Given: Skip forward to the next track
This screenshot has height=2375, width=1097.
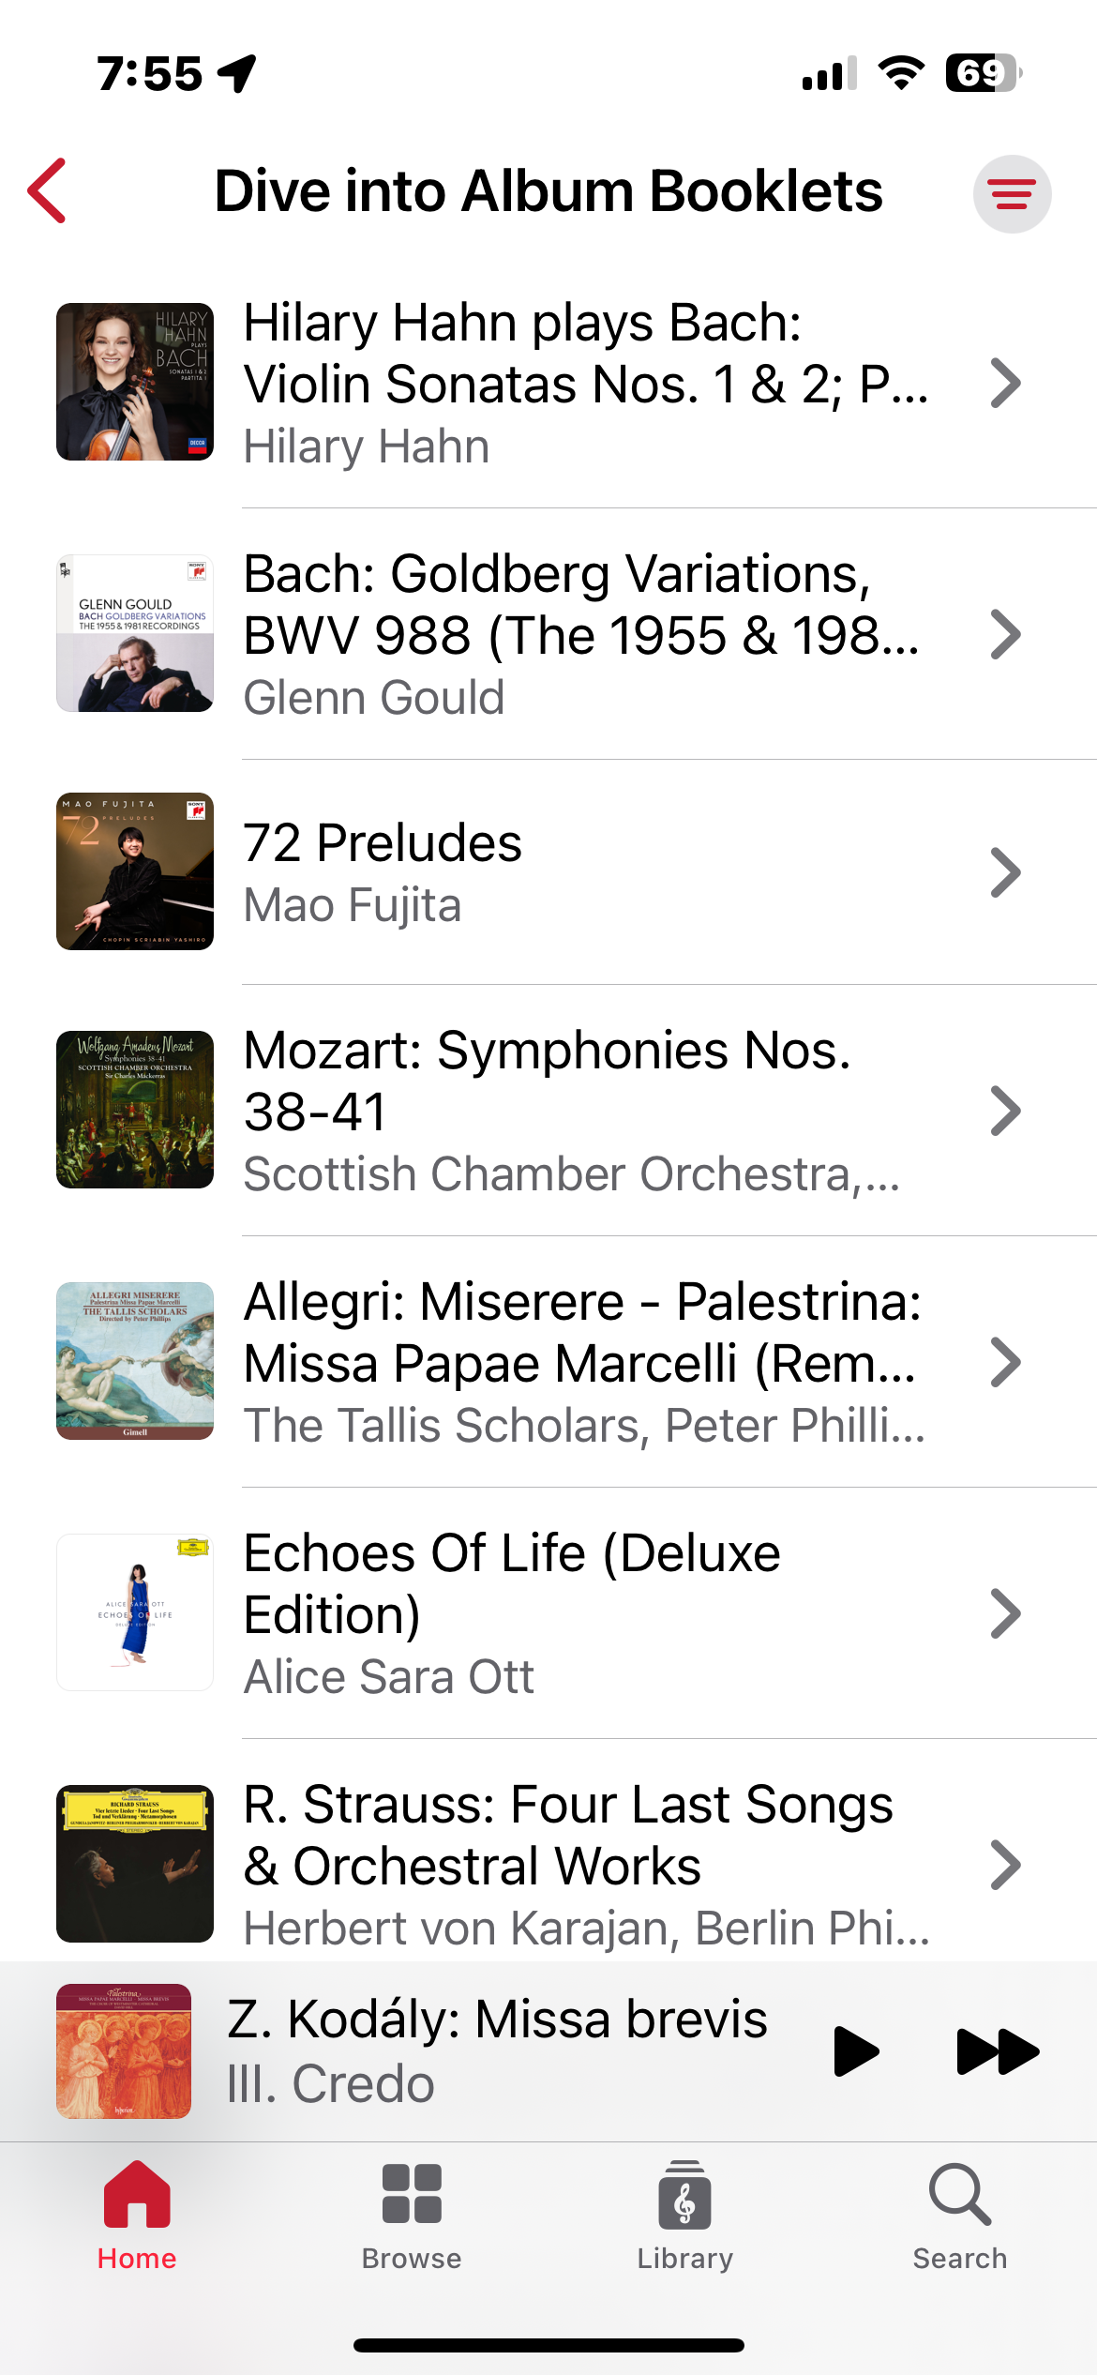Looking at the screenshot, I should click(x=997, y=2051).
